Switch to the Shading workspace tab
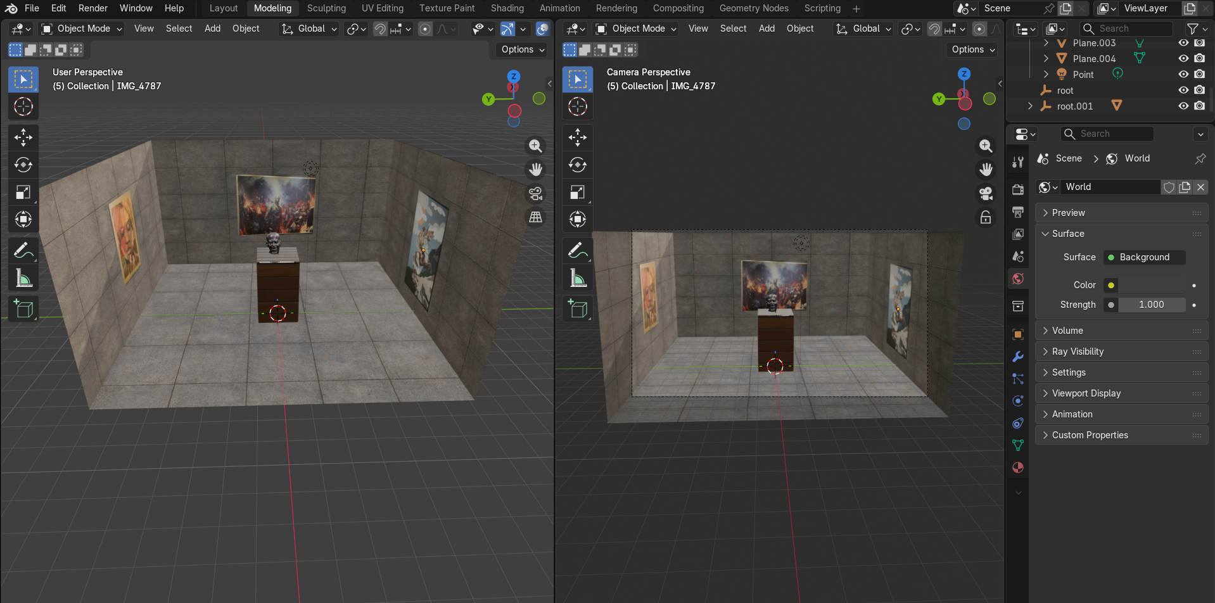 coord(507,8)
